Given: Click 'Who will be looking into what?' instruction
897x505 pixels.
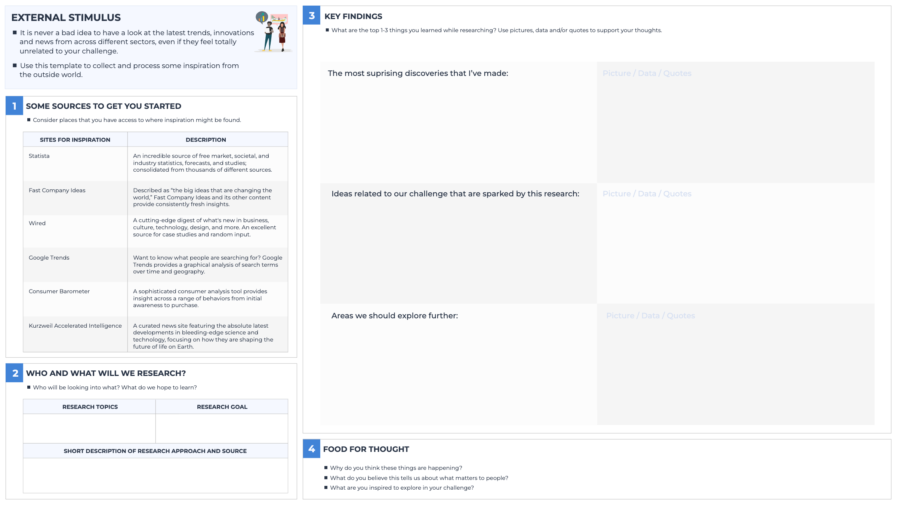Looking at the screenshot, I should coord(115,388).
